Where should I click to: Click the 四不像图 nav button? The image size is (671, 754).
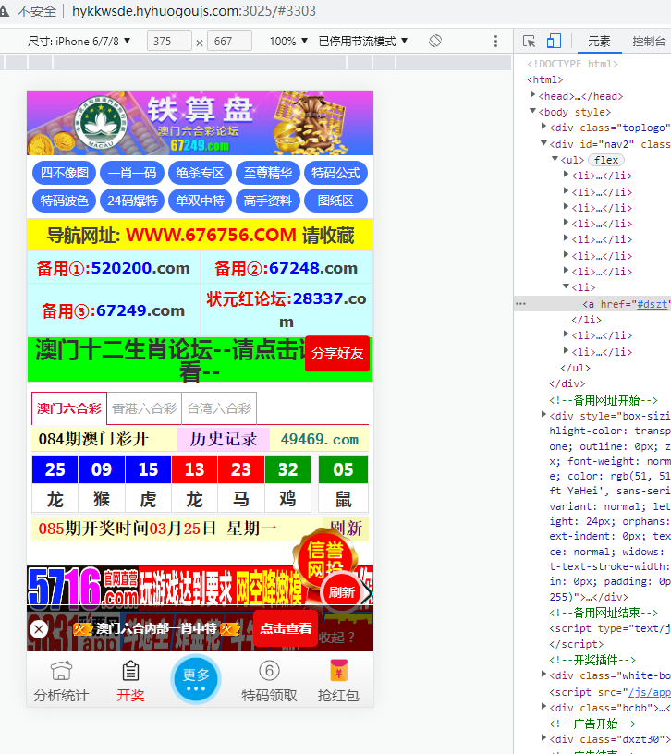tap(64, 173)
